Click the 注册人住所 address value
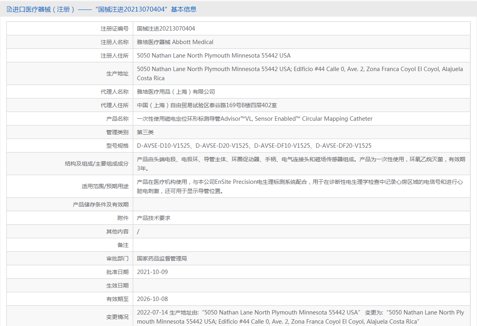This screenshot has height=326, width=477. [x=213, y=56]
